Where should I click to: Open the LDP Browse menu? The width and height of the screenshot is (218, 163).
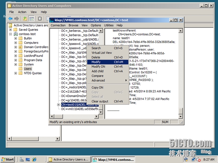pos(74,25)
